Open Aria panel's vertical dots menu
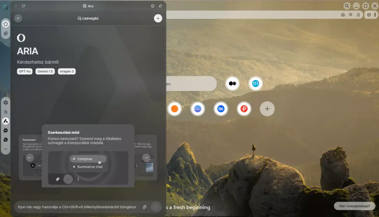379x217 pixels. (x=16, y=6)
